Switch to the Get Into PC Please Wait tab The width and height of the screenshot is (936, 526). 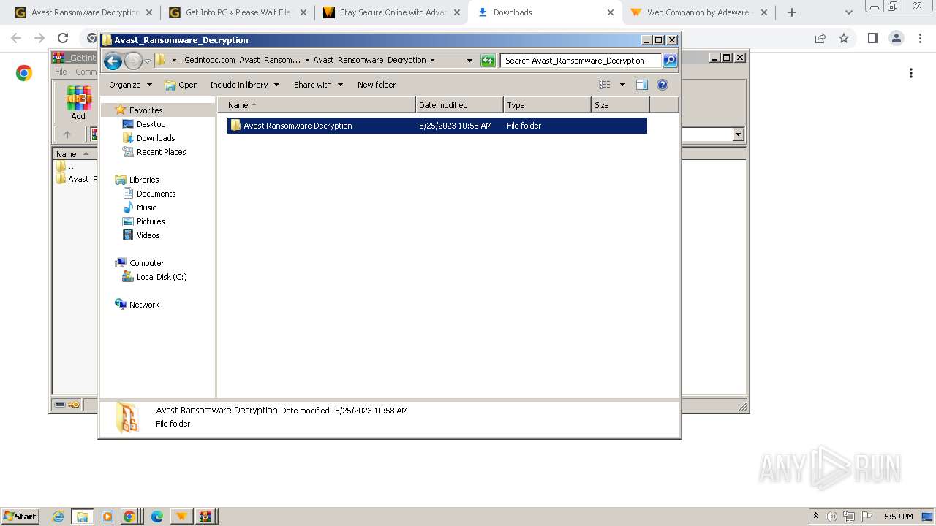click(238, 12)
